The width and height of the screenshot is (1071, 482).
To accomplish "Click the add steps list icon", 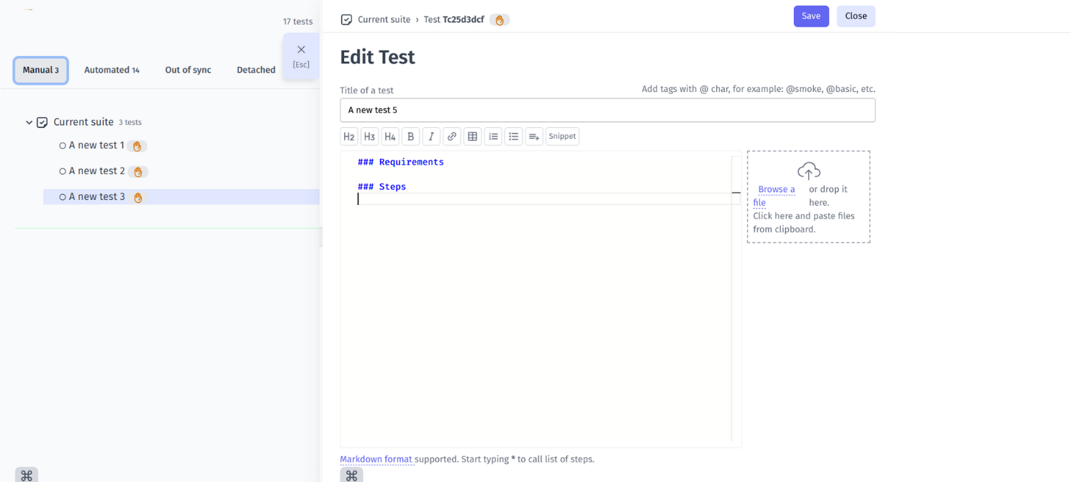I will coord(534,136).
